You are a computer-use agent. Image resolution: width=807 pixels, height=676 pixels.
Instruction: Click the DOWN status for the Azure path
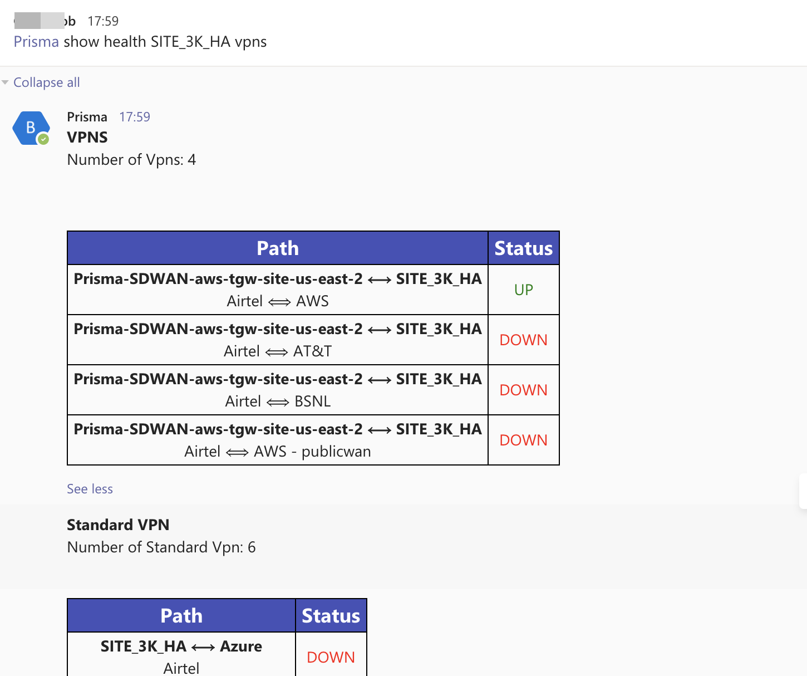331,657
